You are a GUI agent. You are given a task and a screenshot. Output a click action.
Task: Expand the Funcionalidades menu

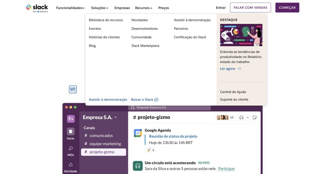[71, 8]
